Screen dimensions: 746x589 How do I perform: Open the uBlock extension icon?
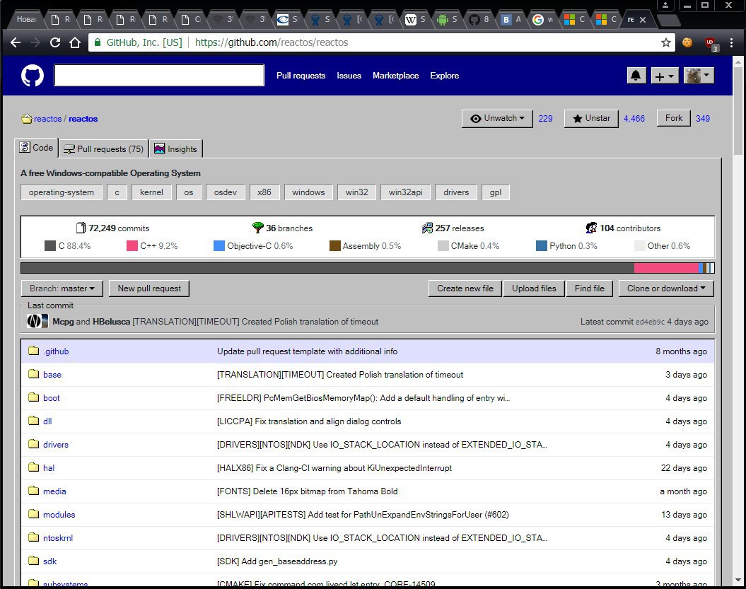[x=711, y=44]
